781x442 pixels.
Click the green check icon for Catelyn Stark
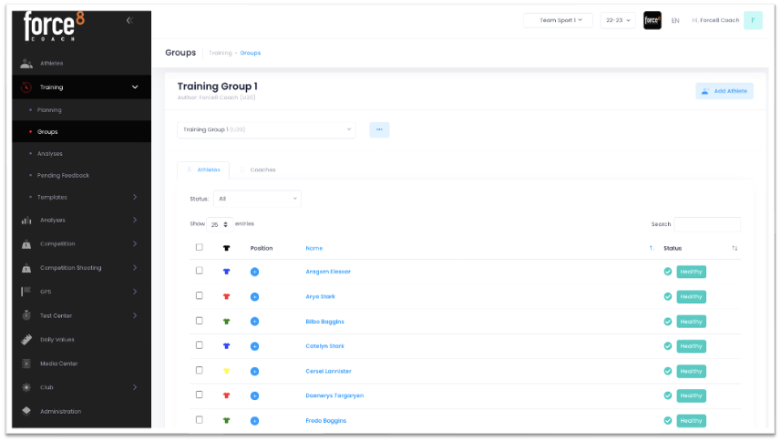(668, 346)
